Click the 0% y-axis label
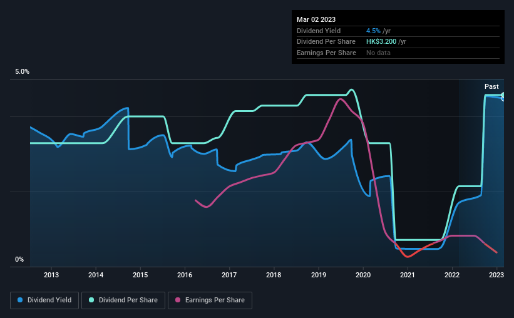This screenshot has width=514, height=318. tap(19, 259)
